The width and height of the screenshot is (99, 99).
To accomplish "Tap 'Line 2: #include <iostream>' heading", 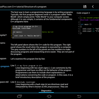I will coord(23,82).
